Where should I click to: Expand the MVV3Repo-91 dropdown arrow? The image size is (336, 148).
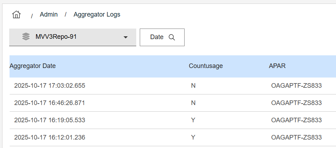pos(125,37)
